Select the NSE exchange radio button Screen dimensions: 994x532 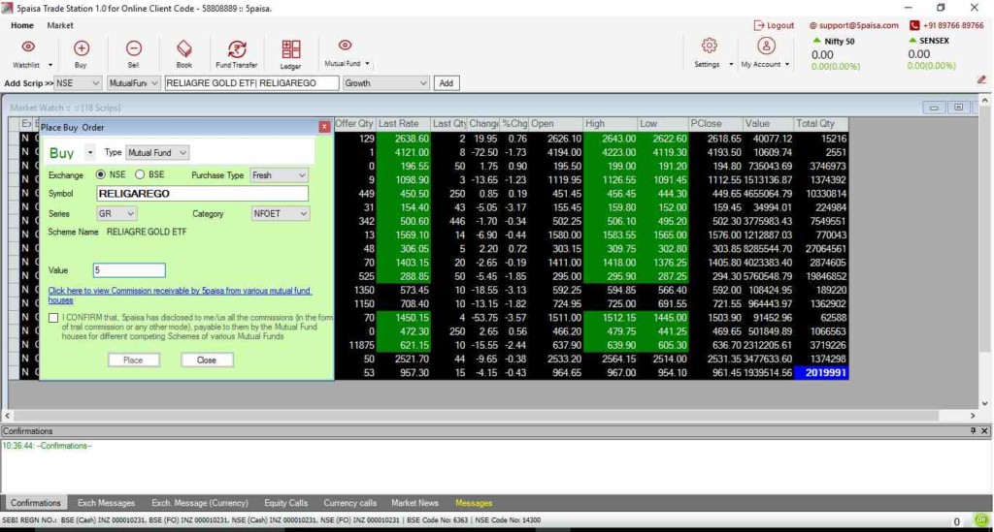101,175
